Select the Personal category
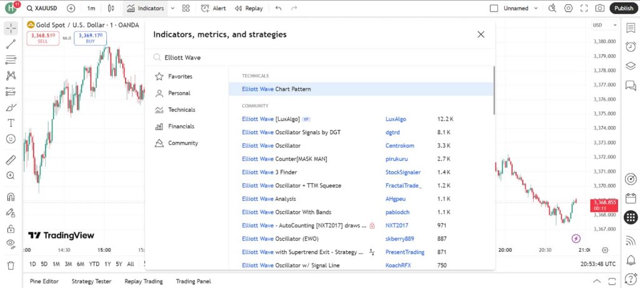Image resolution: width=640 pixels, height=288 pixels. click(179, 94)
